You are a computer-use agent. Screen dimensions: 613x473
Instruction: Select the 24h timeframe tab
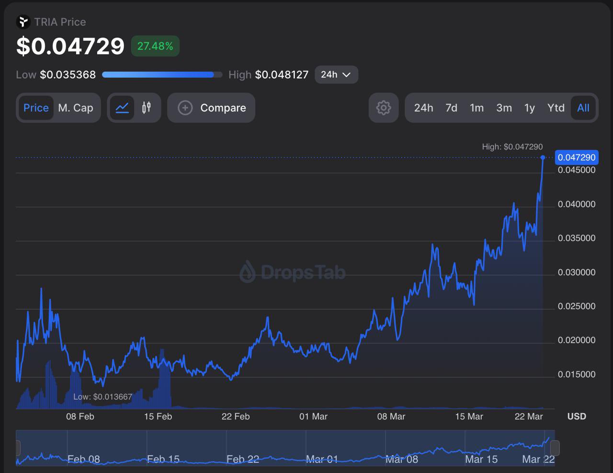click(x=423, y=108)
